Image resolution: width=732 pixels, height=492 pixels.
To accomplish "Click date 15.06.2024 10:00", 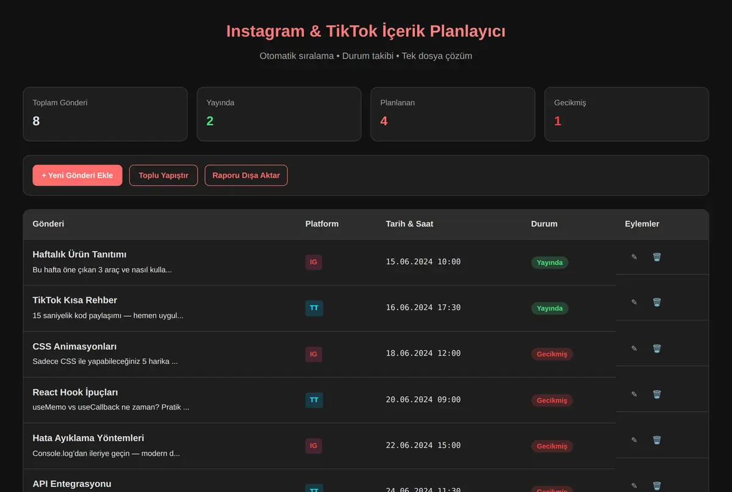I will [x=423, y=262].
